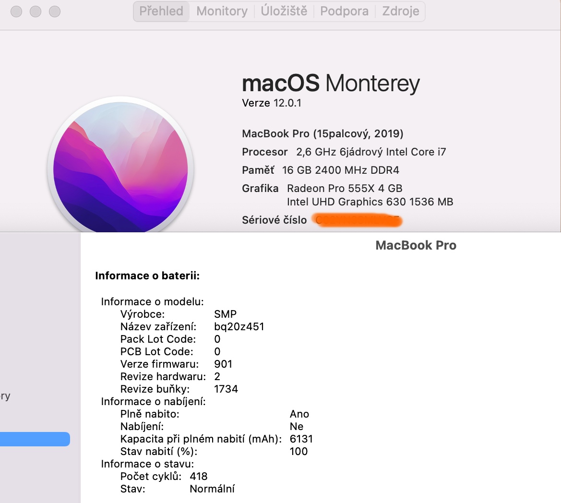Select the full charge capacity '6131'

click(301, 439)
